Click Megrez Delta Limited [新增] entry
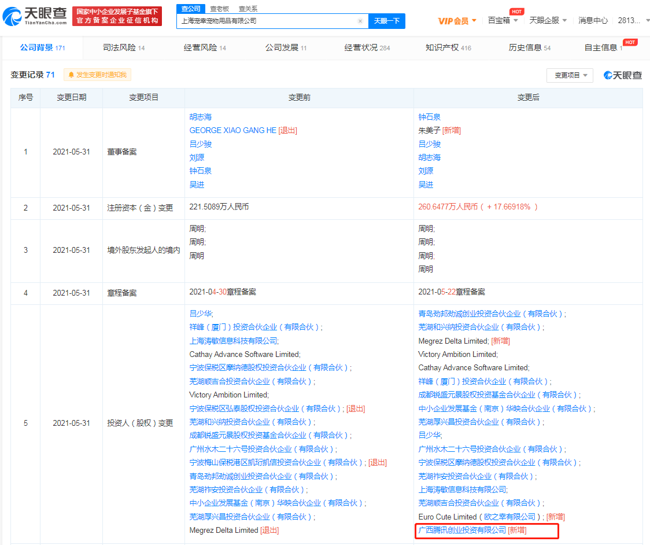This screenshot has height=545, width=650. (x=464, y=341)
